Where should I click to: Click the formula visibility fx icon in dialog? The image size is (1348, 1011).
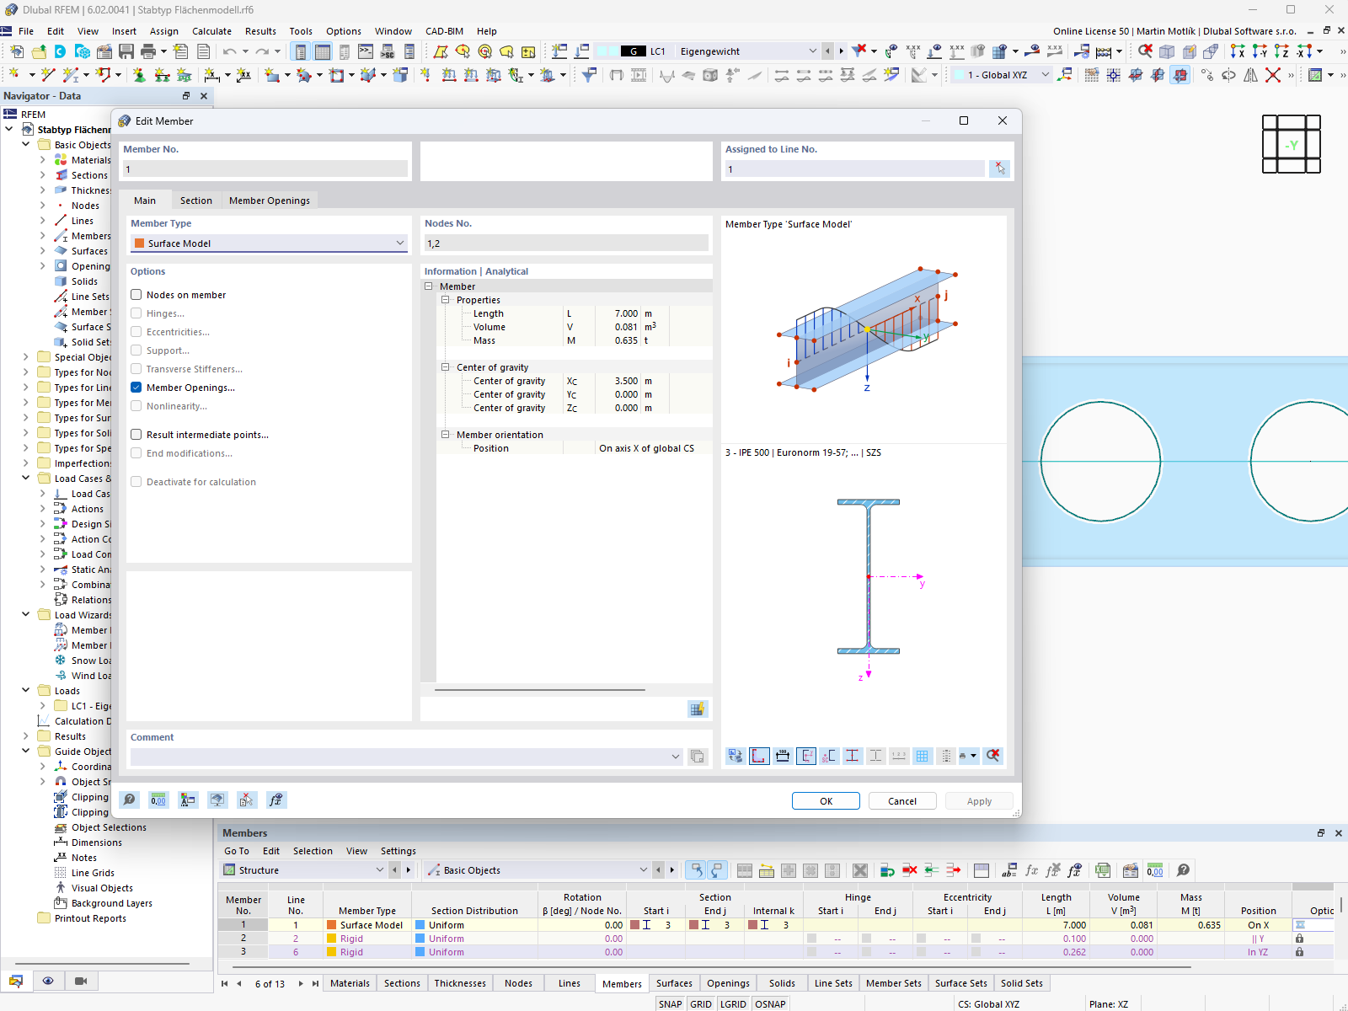coord(275,800)
